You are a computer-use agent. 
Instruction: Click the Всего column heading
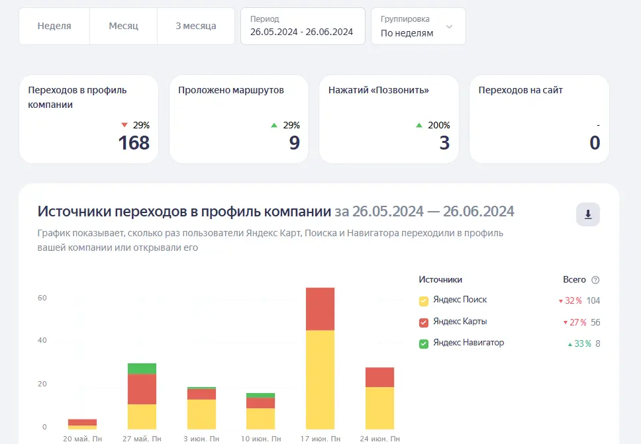tap(574, 279)
